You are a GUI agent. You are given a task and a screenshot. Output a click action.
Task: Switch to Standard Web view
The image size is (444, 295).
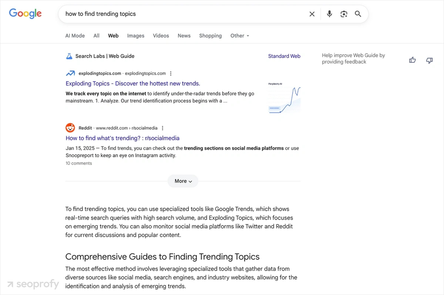(284, 56)
